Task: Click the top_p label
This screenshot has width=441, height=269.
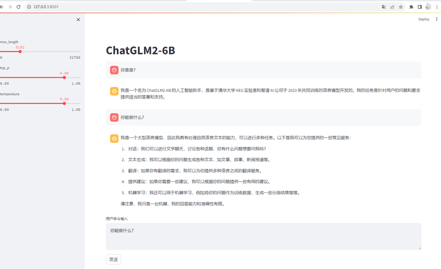Action: (x=4, y=68)
